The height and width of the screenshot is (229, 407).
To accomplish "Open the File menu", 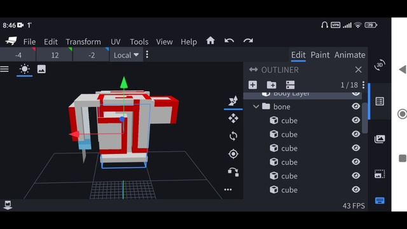I will pyautogui.click(x=29, y=42).
